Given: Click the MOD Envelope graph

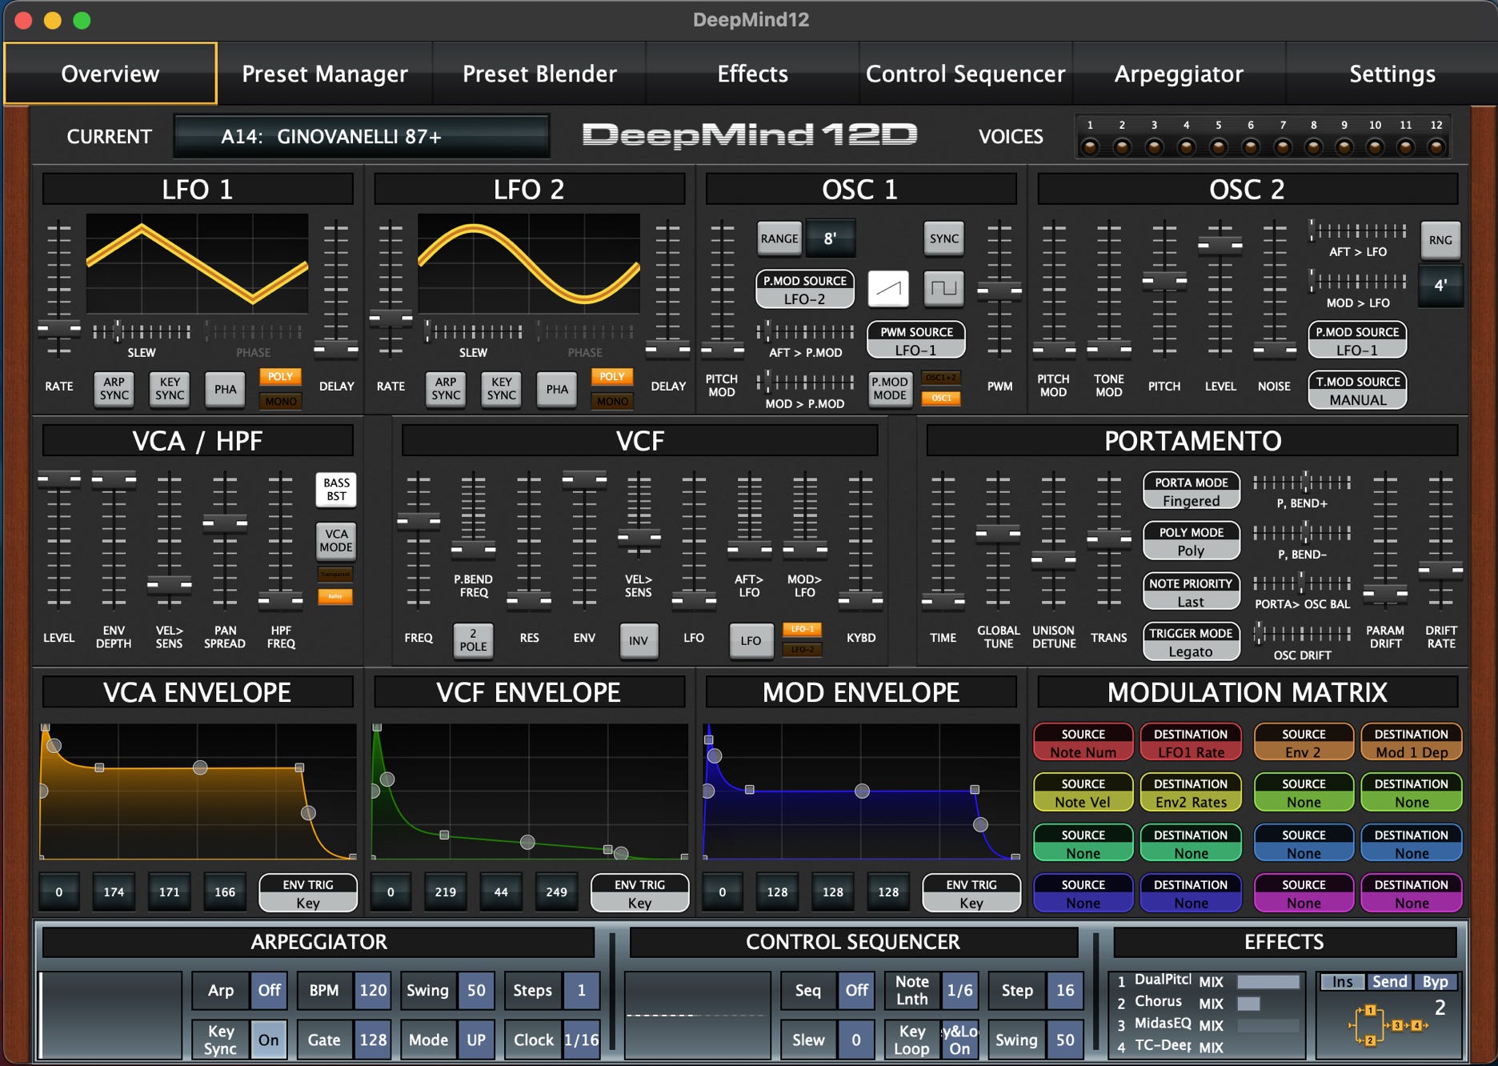Looking at the screenshot, I should pos(861,791).
